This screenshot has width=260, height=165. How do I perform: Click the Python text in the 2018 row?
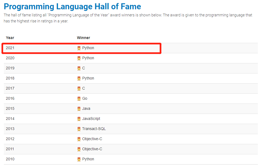pos(88,78)
